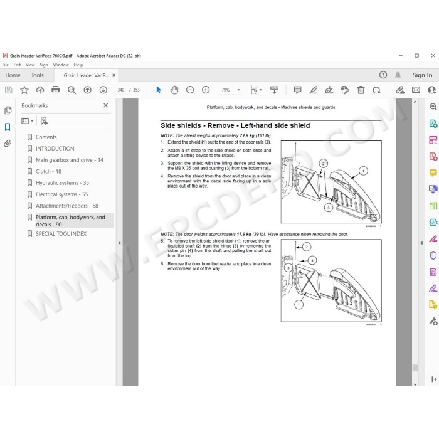Open bookmarks options dropdown
Viewport: 439px width, 439px height.
(28, 120)
